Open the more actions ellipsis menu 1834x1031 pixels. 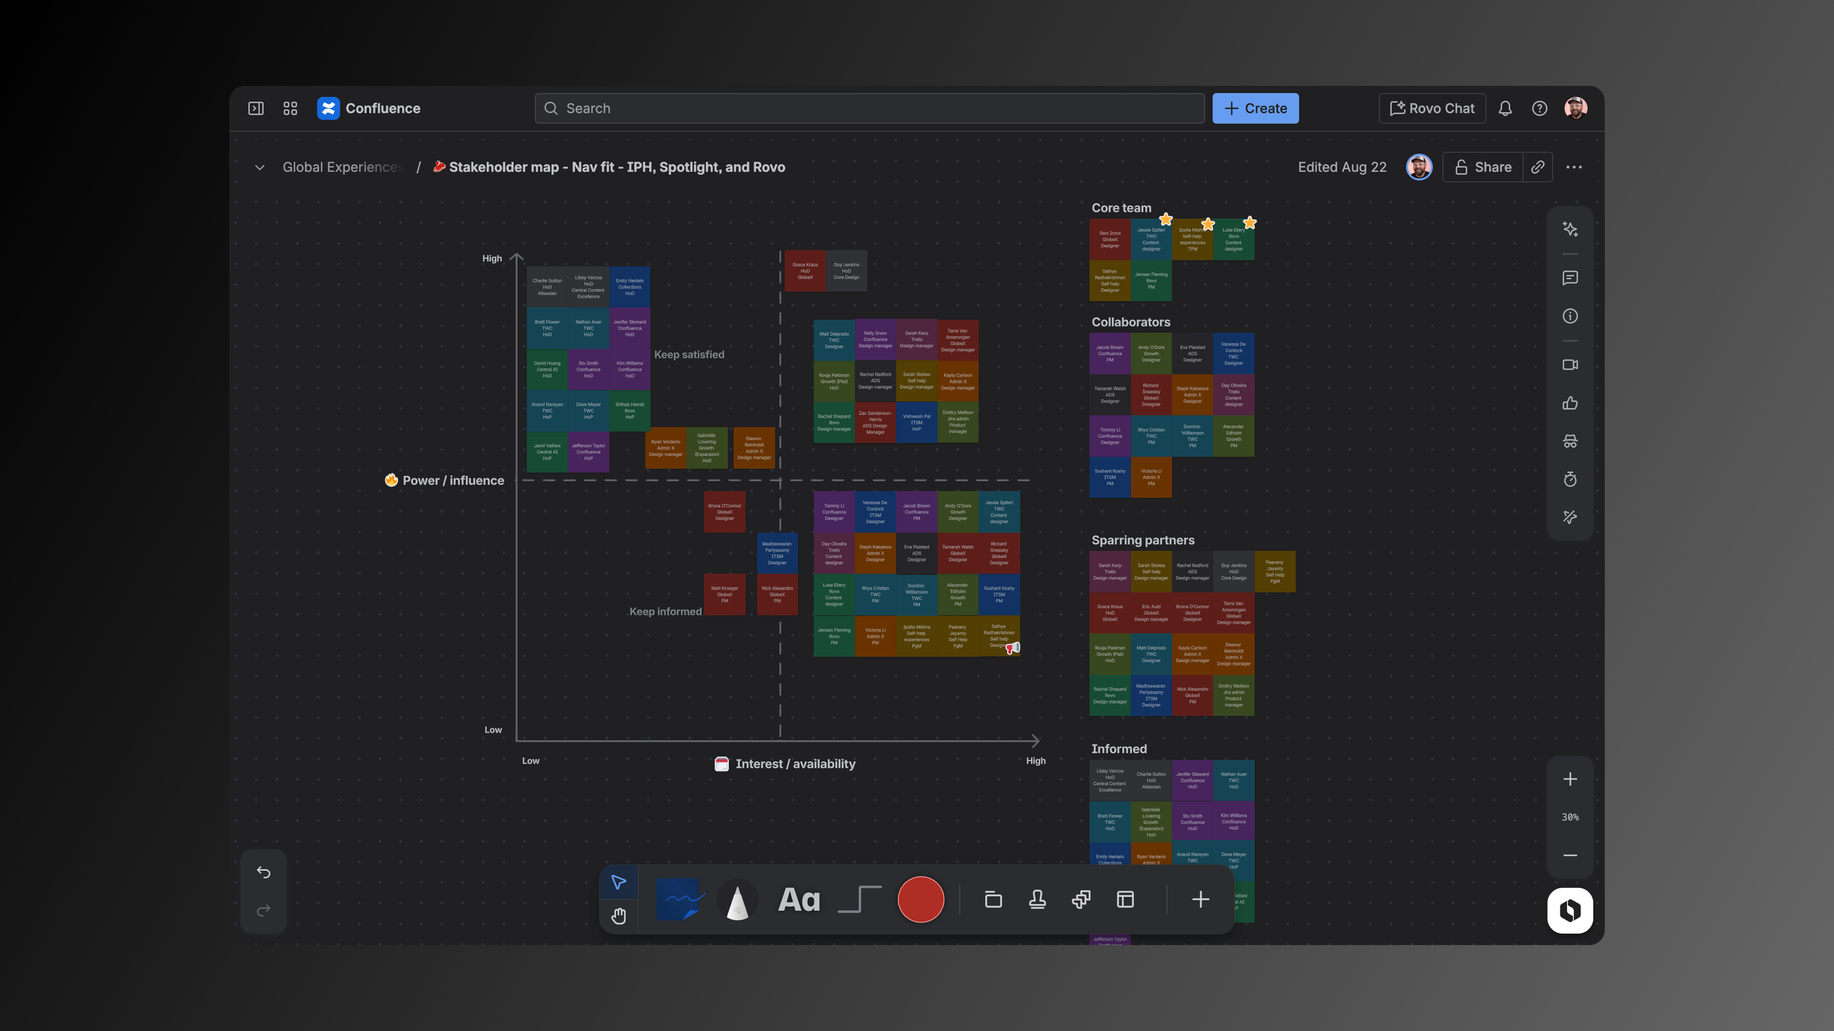pyautogui.click(x=1573, y=167)
